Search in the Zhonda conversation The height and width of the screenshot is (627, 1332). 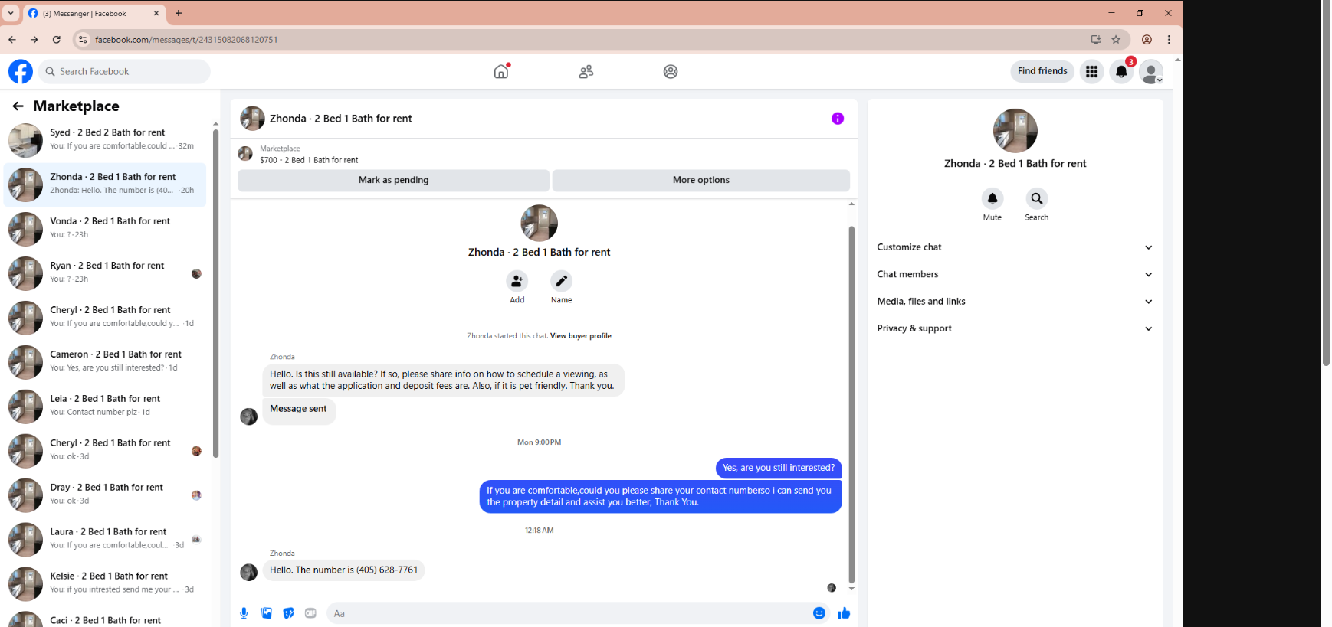(x=1036, y=198)
